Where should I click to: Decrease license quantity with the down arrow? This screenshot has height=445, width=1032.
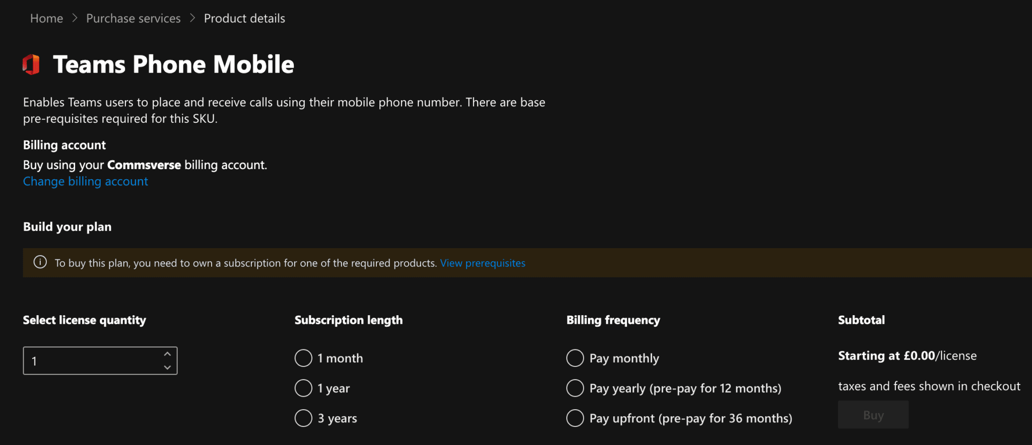(x=167, y=367)
